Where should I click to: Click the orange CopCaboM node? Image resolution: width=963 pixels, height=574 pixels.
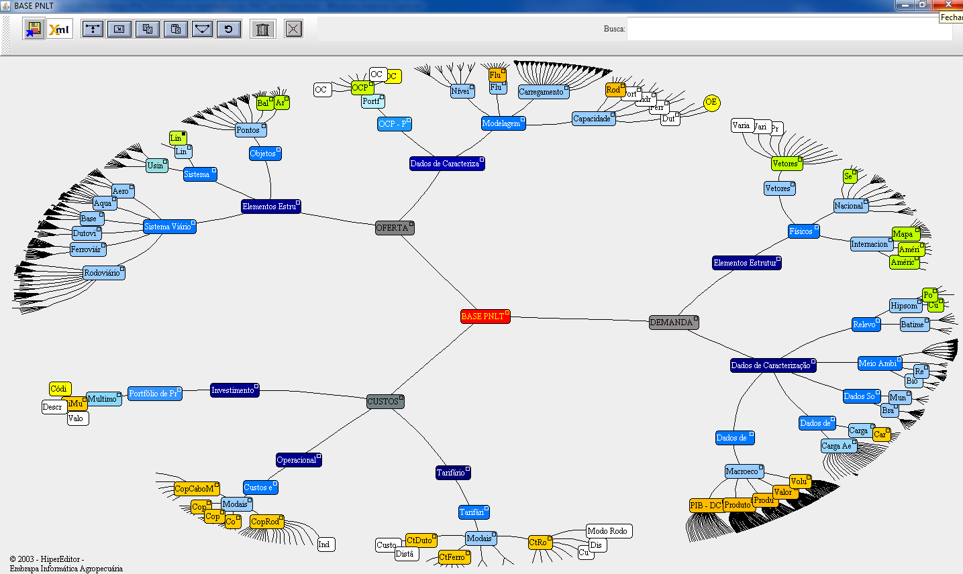coord(197,489)
